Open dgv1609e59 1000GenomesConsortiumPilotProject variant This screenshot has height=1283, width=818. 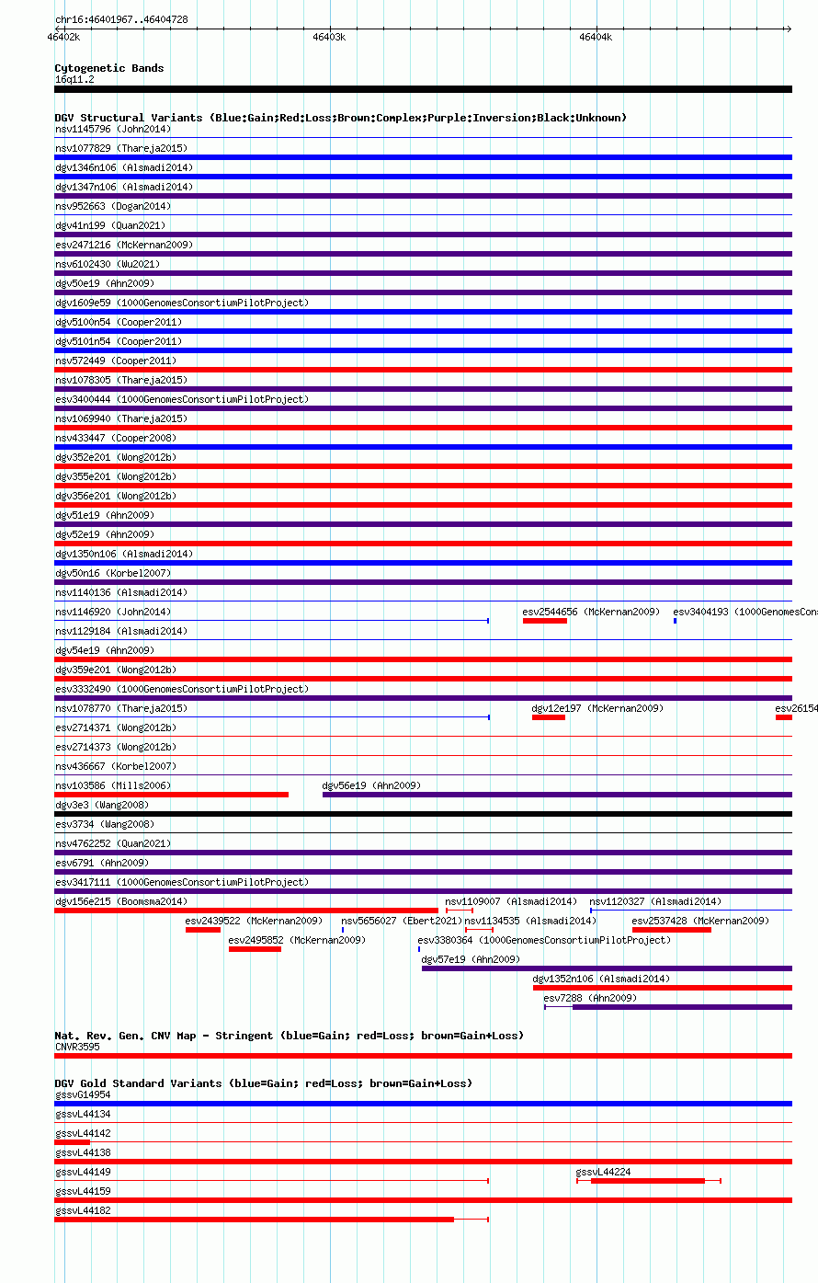423,312
